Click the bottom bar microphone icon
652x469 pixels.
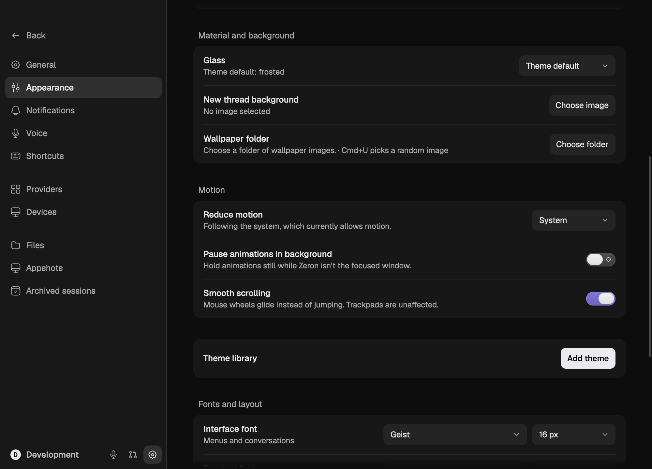click(113, 455)
